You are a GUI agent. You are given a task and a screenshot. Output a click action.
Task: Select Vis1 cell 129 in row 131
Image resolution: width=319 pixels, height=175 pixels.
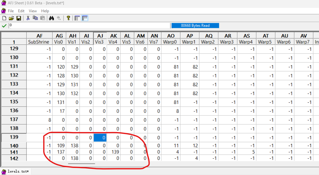click(73, 67)
